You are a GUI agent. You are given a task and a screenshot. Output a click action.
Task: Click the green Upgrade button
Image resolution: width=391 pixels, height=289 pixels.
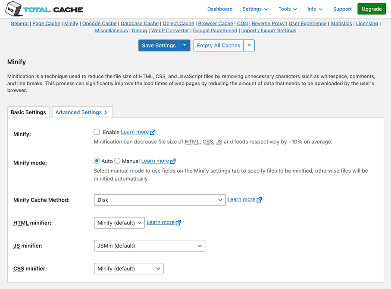point(372,9)
